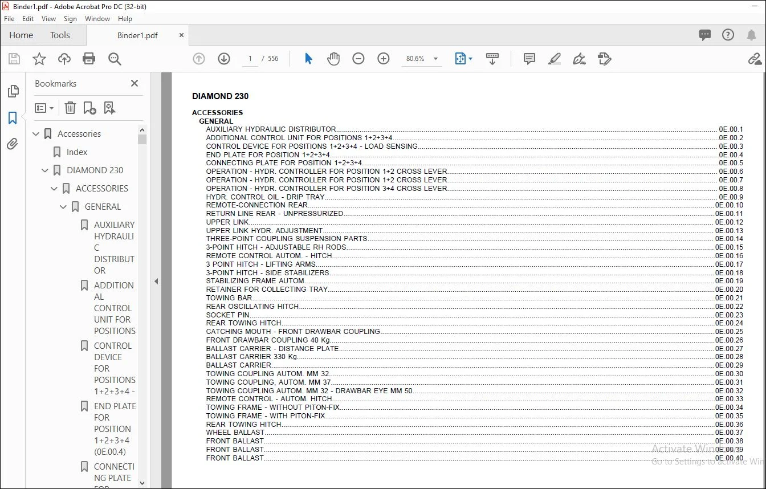Share a link to this file
The height and width of the screenshot is (489, 766).
[x=755, y=59]
